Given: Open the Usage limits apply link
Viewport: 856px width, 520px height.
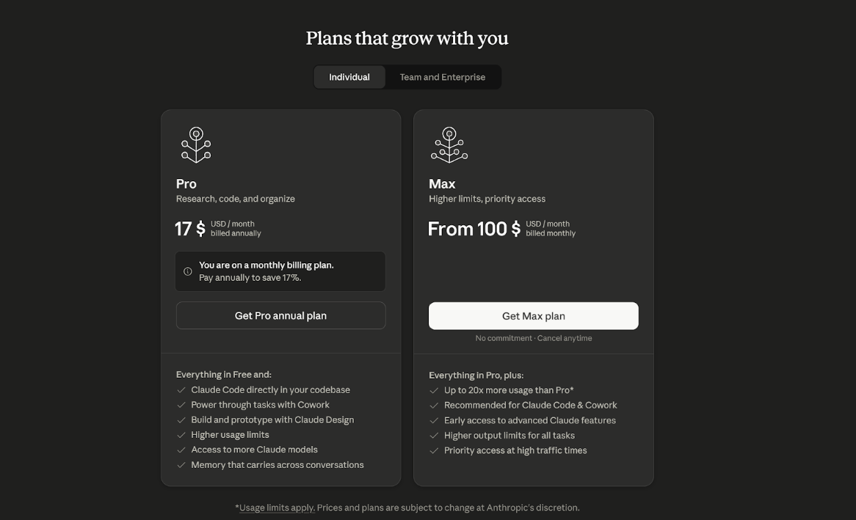Looking at the screenshot, I should point(278,508).
